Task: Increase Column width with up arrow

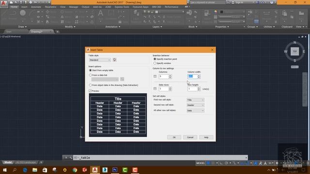Action: tap(199, 75)
